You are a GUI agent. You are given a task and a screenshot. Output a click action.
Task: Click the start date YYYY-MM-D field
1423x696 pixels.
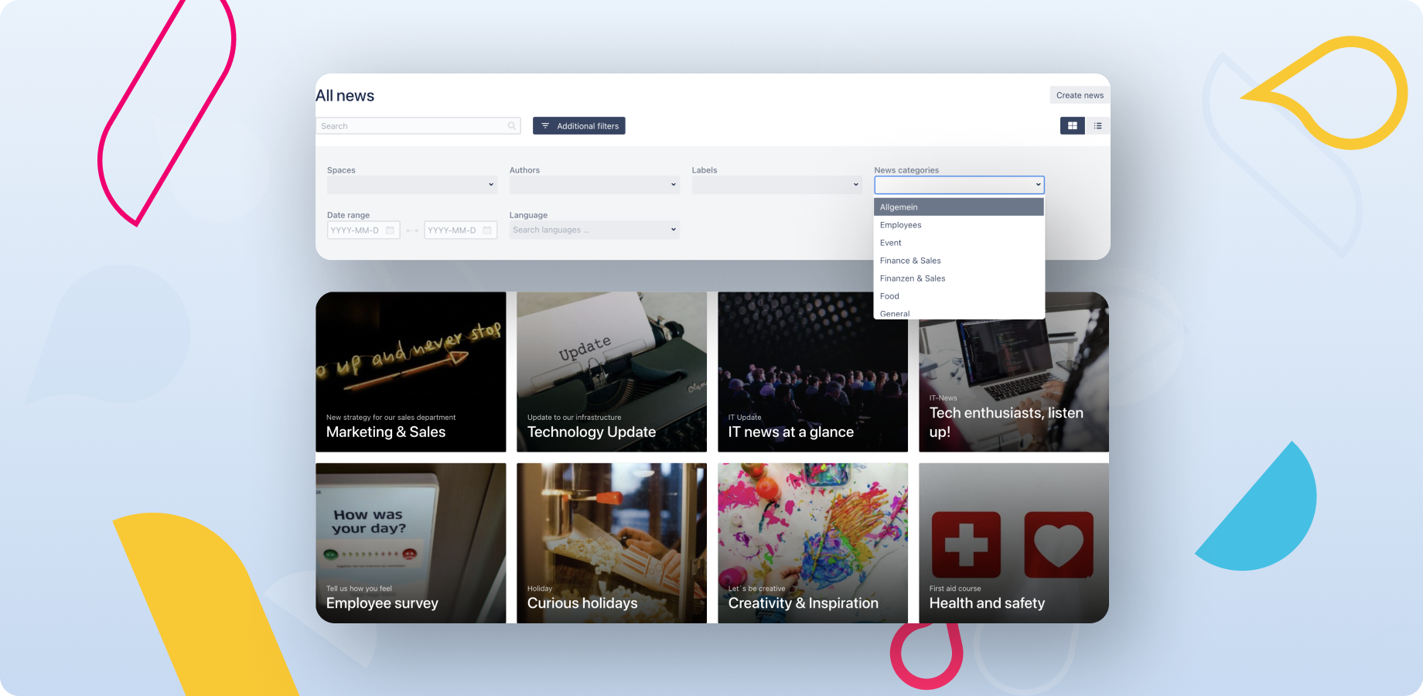(x=363, y=230)
